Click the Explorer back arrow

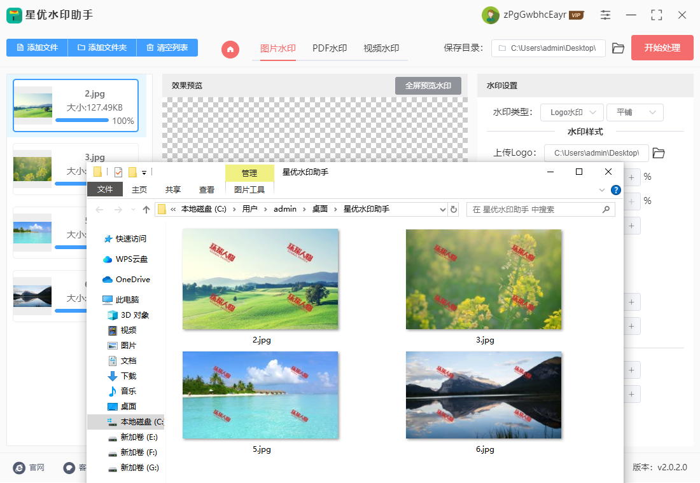(99, 209)
